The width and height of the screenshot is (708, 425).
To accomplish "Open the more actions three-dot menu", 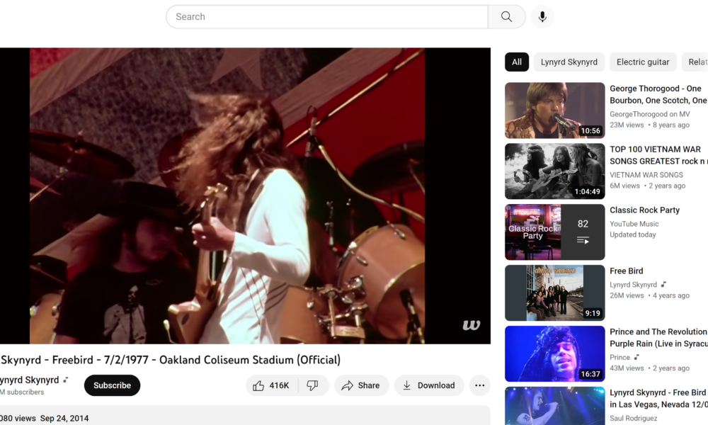I will [479, 385].
